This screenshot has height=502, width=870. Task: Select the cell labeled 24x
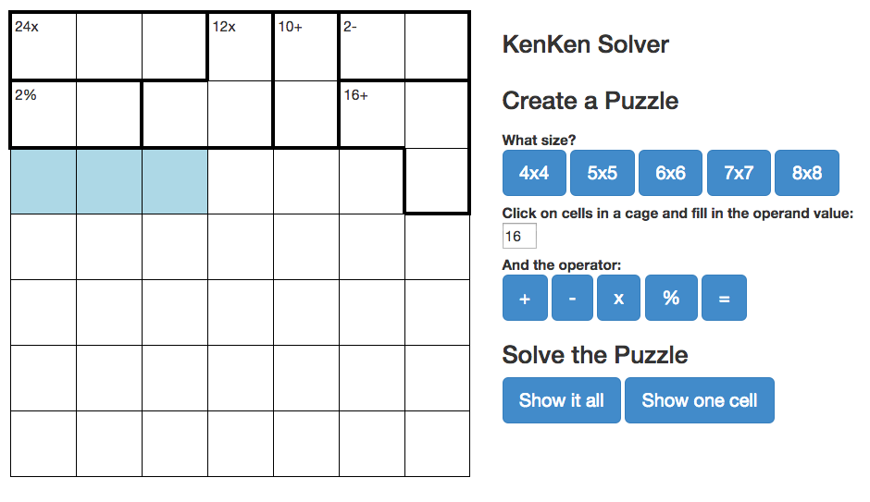click(x=43, y=46)
